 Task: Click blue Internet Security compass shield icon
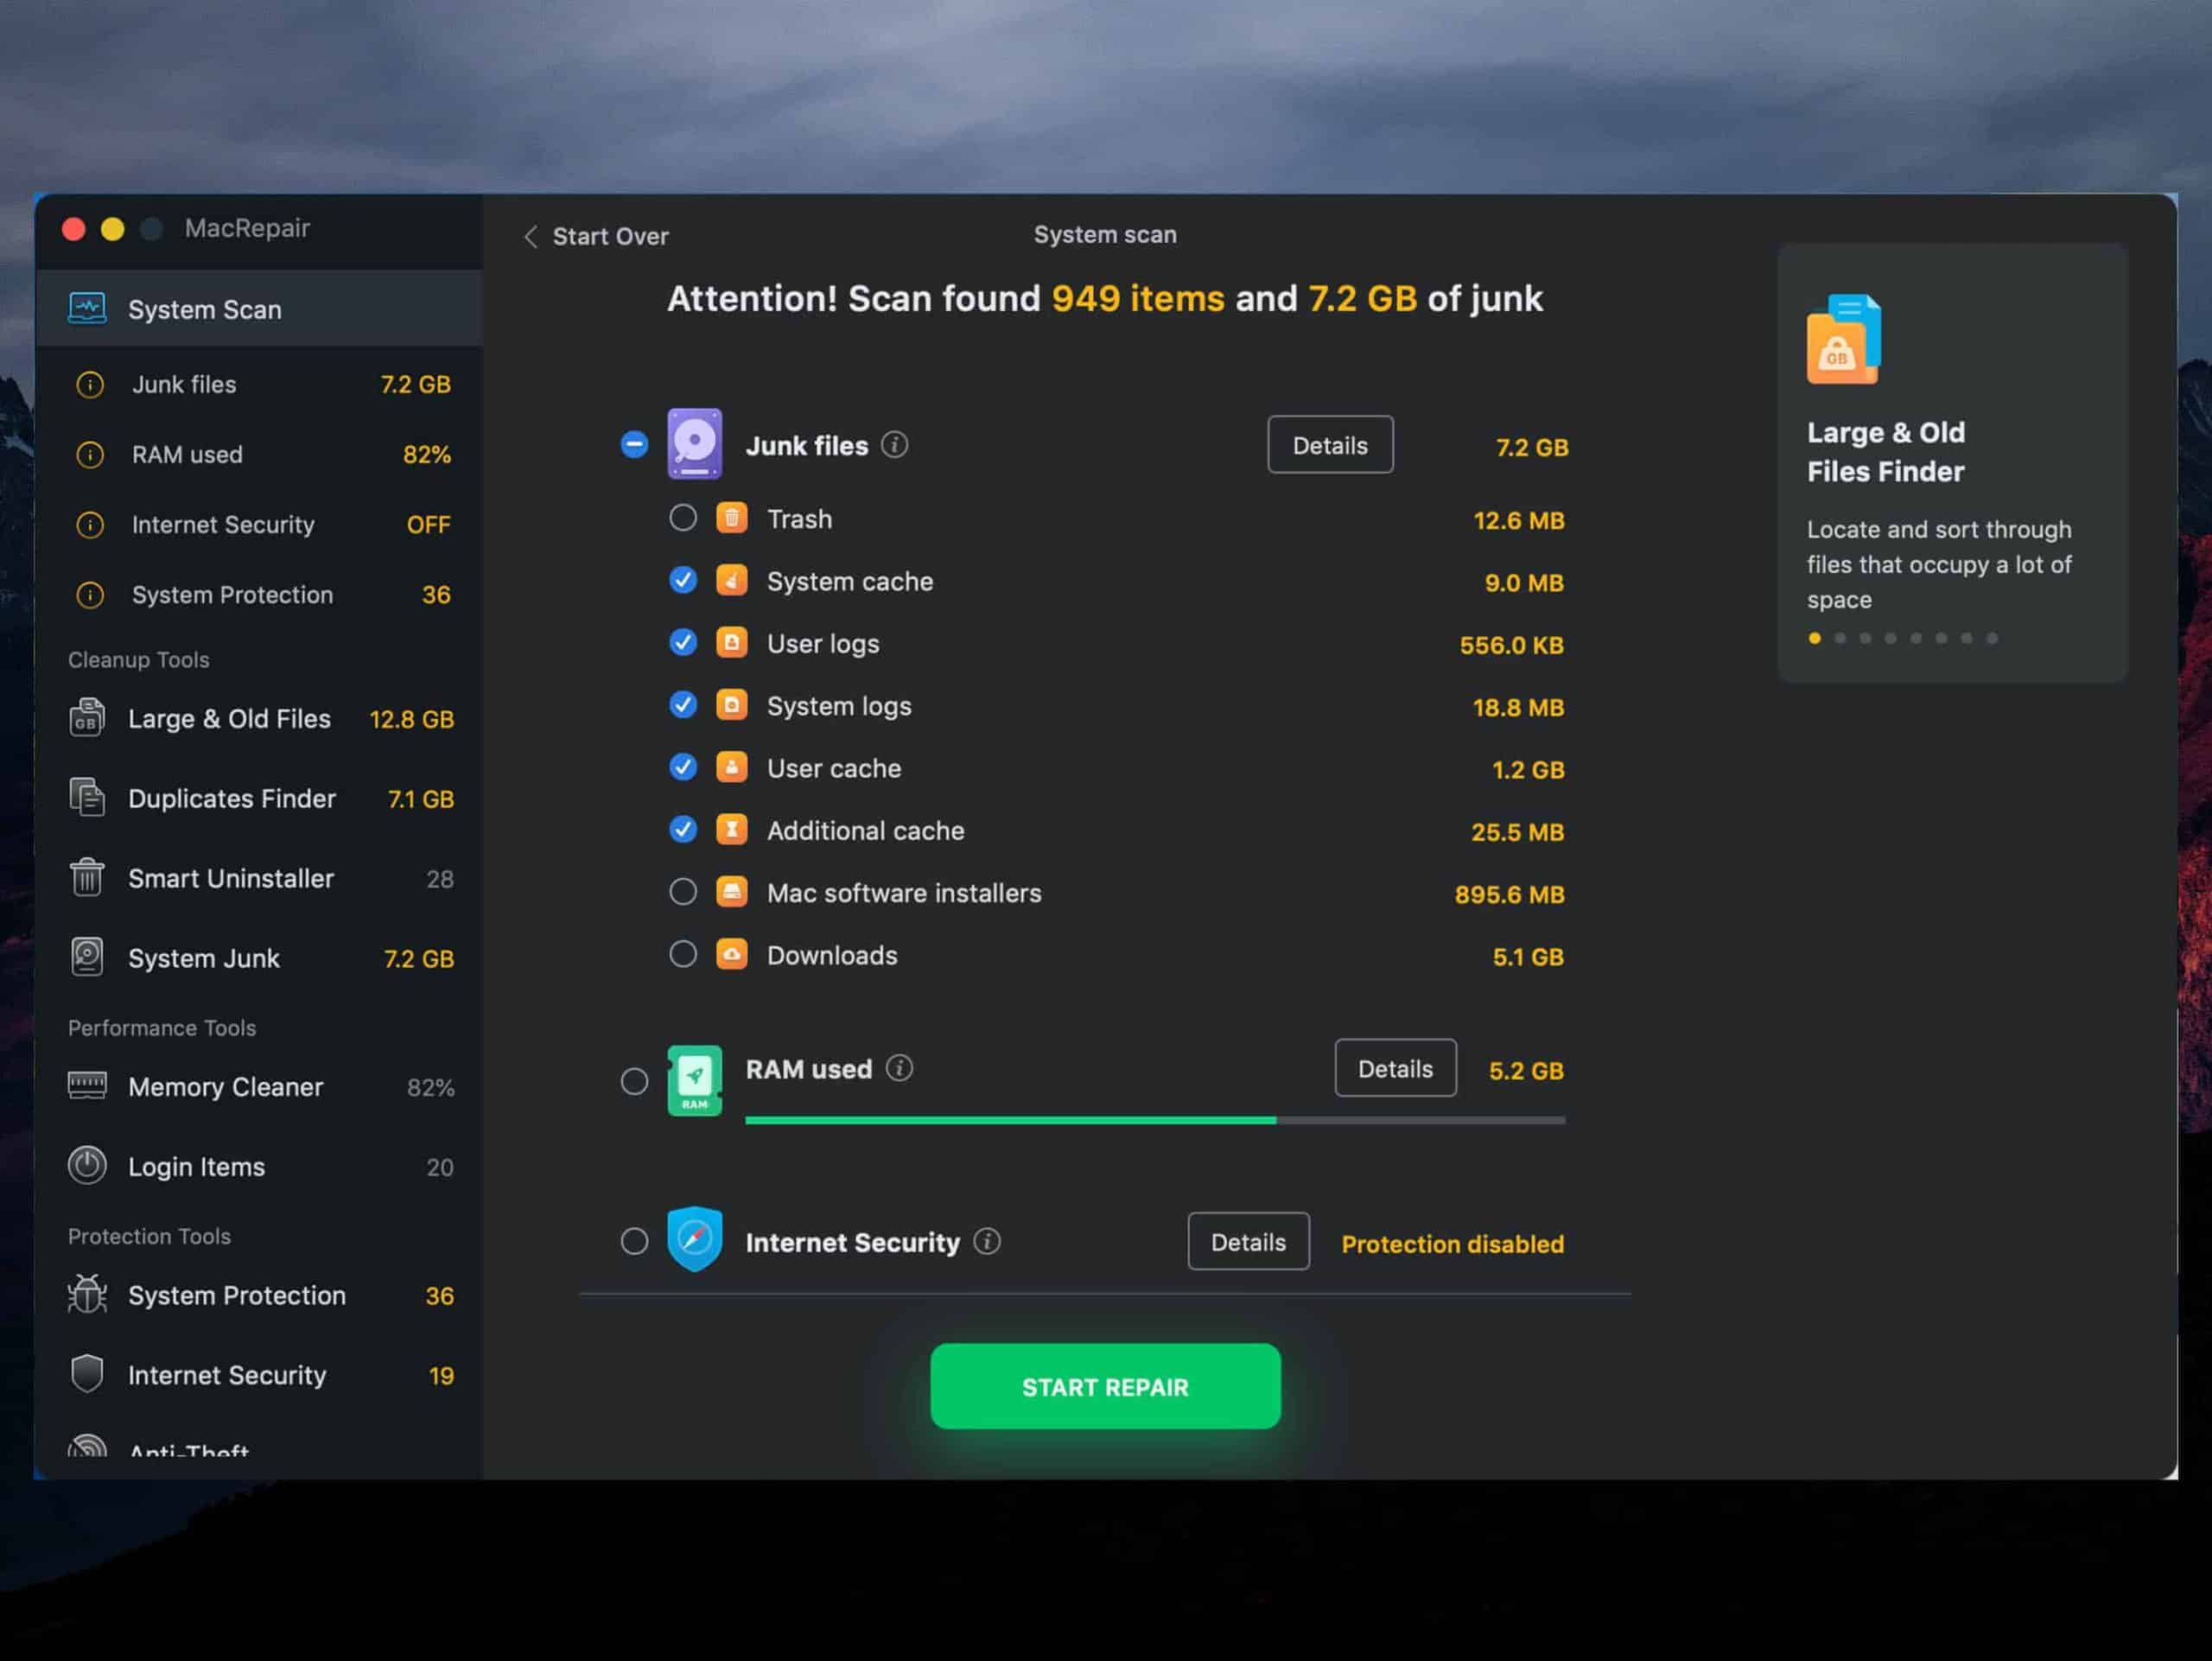pyautogui.click(x=695, y=1240)
